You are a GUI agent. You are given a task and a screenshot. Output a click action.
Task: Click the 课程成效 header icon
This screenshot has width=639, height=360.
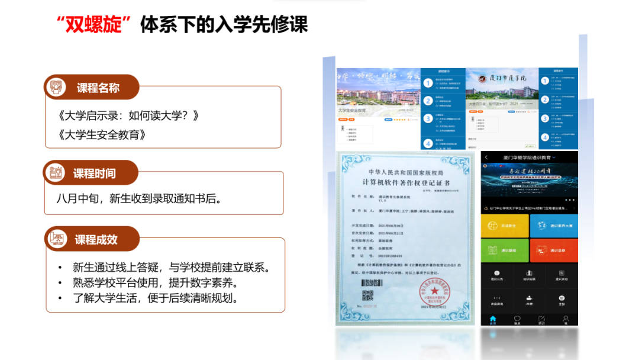click(57, 239)
